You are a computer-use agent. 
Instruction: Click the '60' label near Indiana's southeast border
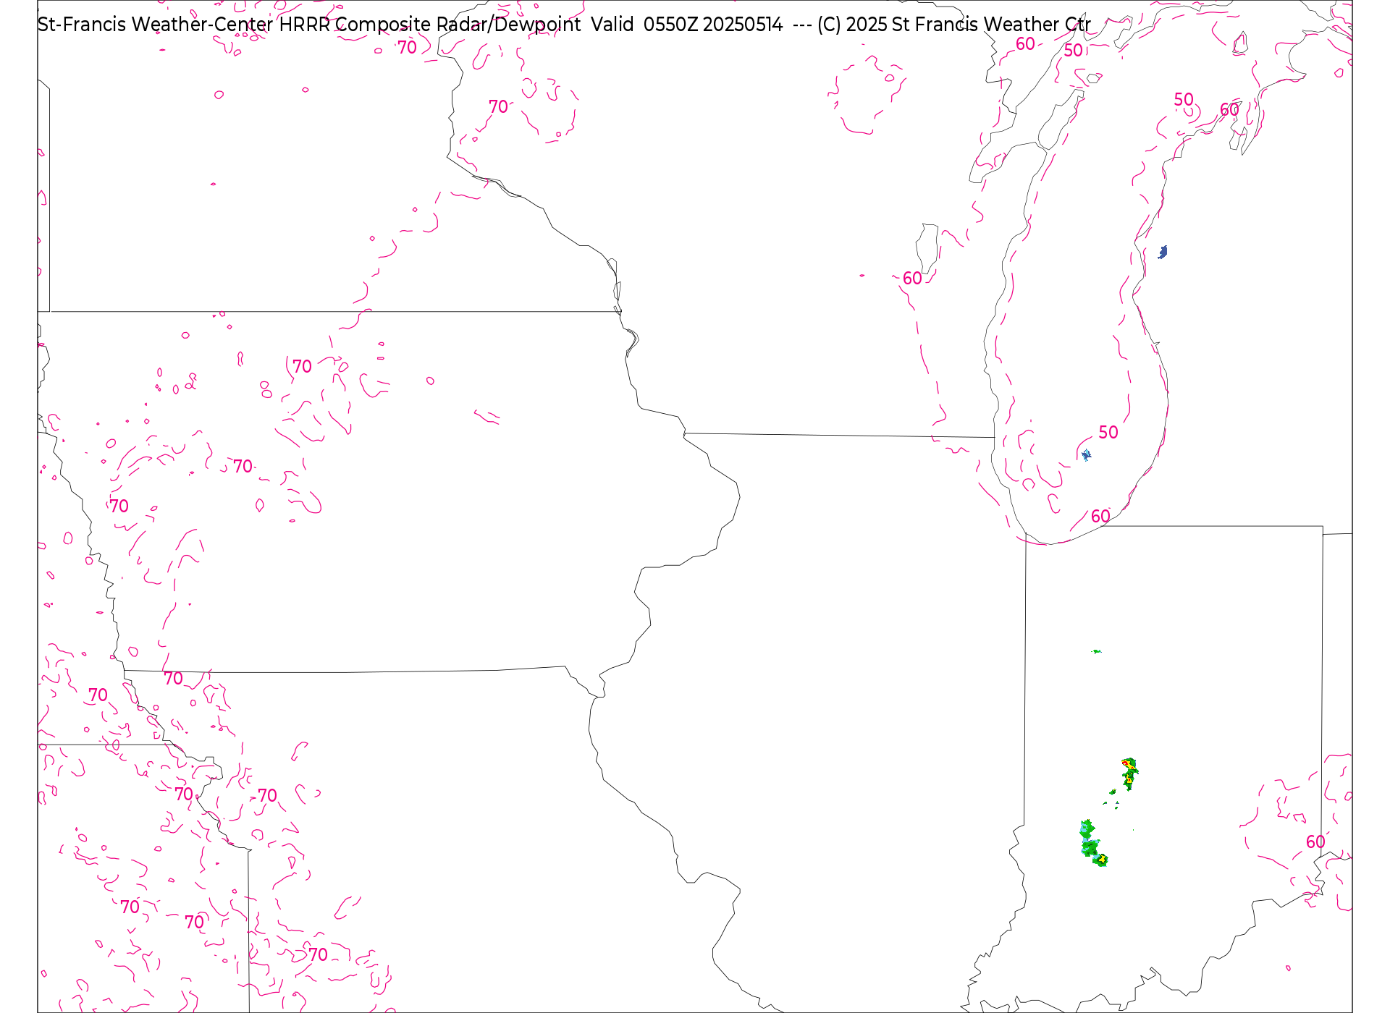tap(1315, 842)
